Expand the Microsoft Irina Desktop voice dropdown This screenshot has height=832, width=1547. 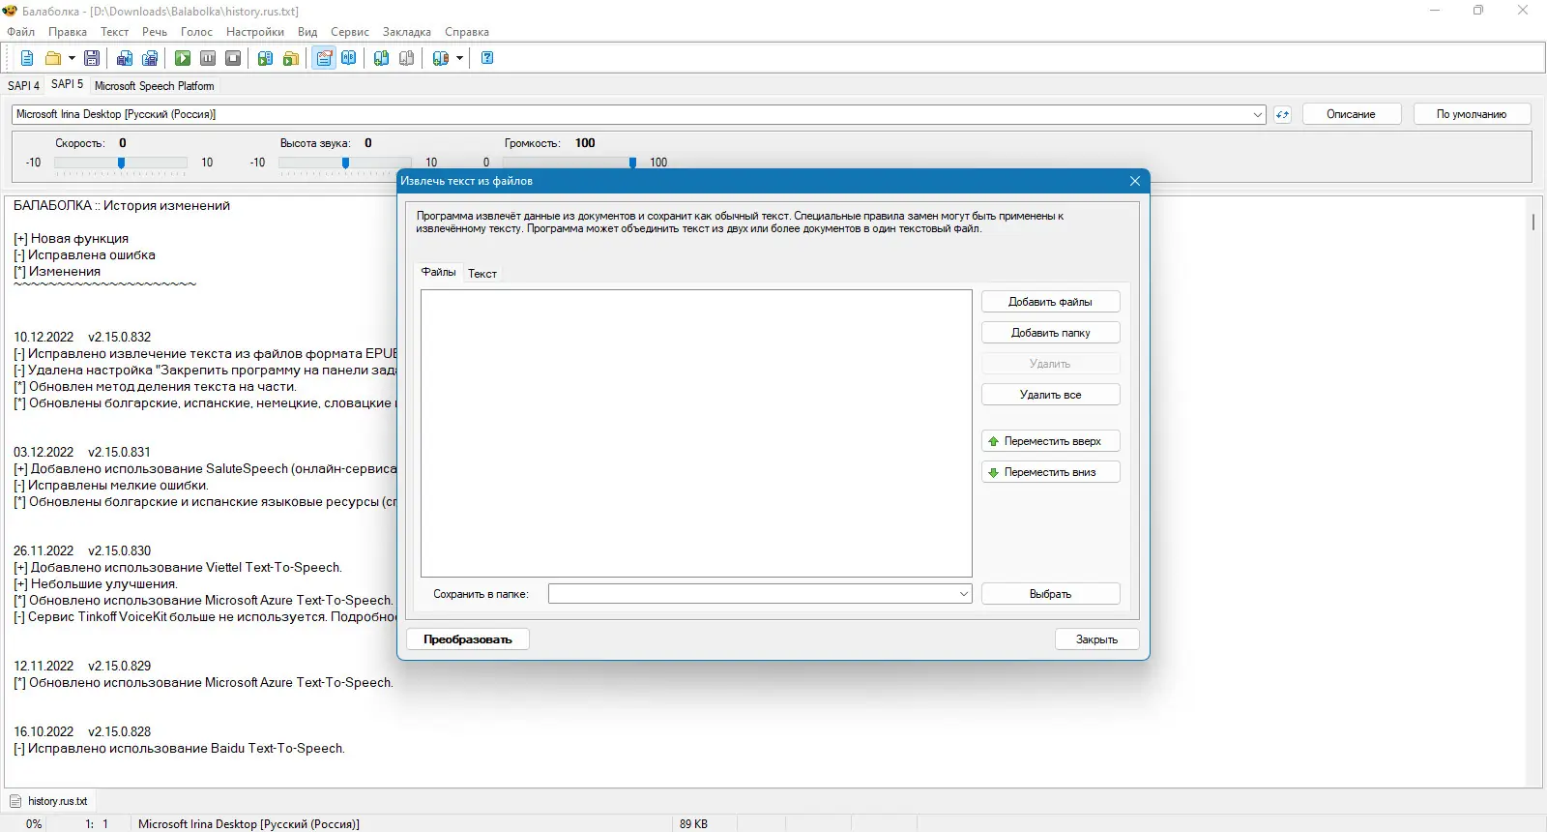coord(1257,114)
